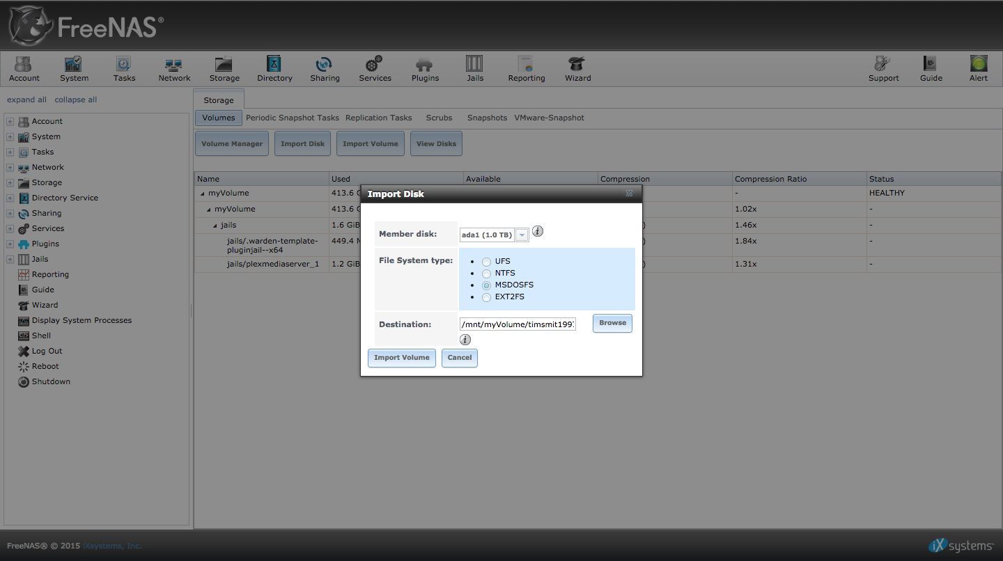Click the collapse all link
The image size is (1003, 561).
pos(76,100)
